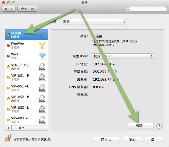Click the 向导... Assistant button

106,139
